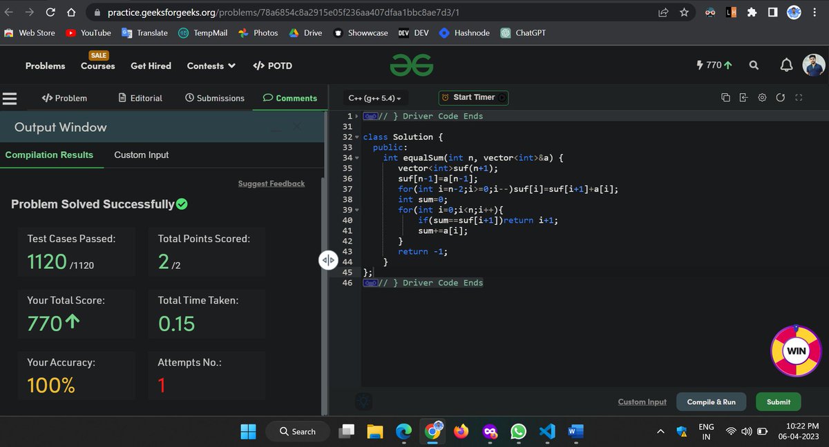The height and width of the screenshot is (447, 829).
Task: Open the Drive bookmark
Action: pos(305,32)
